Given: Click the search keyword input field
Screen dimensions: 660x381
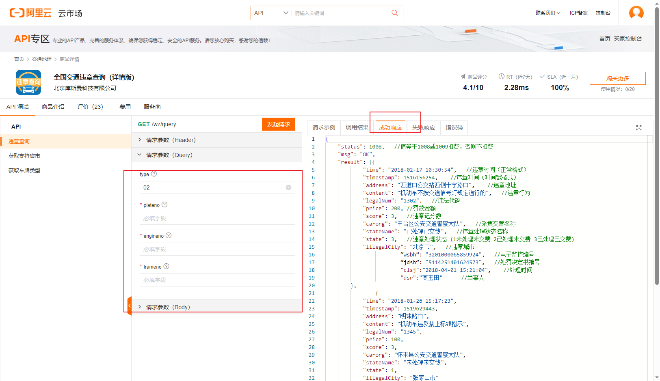Looking at the screenshot, I should (340, 13).
